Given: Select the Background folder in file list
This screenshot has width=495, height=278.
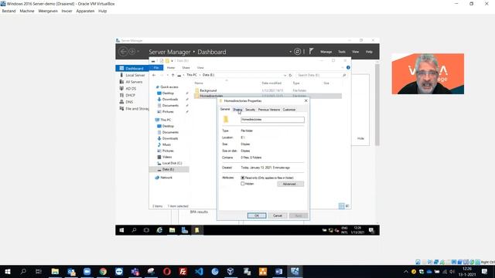Looking at the screenshot, I should tap(208, 90).
